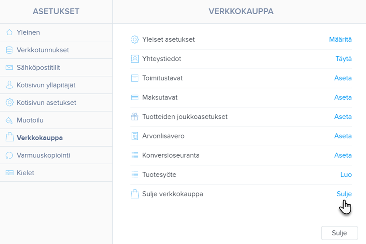The width and height of the screenshot is (366, 244).
Task: Open Kotisivun asetukset in sidebar
Action: 46,103
